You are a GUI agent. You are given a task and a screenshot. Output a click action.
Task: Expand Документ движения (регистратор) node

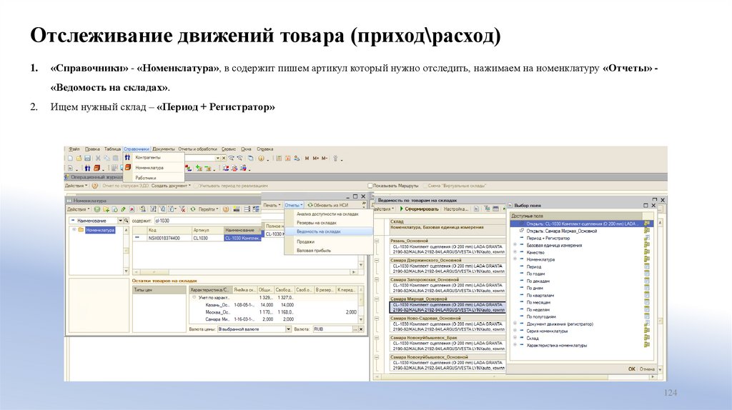pos(515,324)
